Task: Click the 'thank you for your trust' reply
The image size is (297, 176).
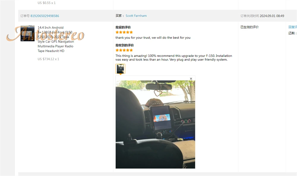Action: click(153, 38)
